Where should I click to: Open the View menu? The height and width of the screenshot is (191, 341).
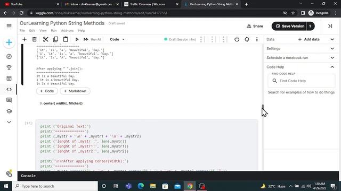pos(43,31)
